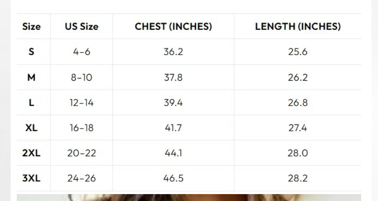This screenshot has height=201, width=378.
Task: Select the 3XL size row label
Action: pyautogui.click(x=31, y=178)
